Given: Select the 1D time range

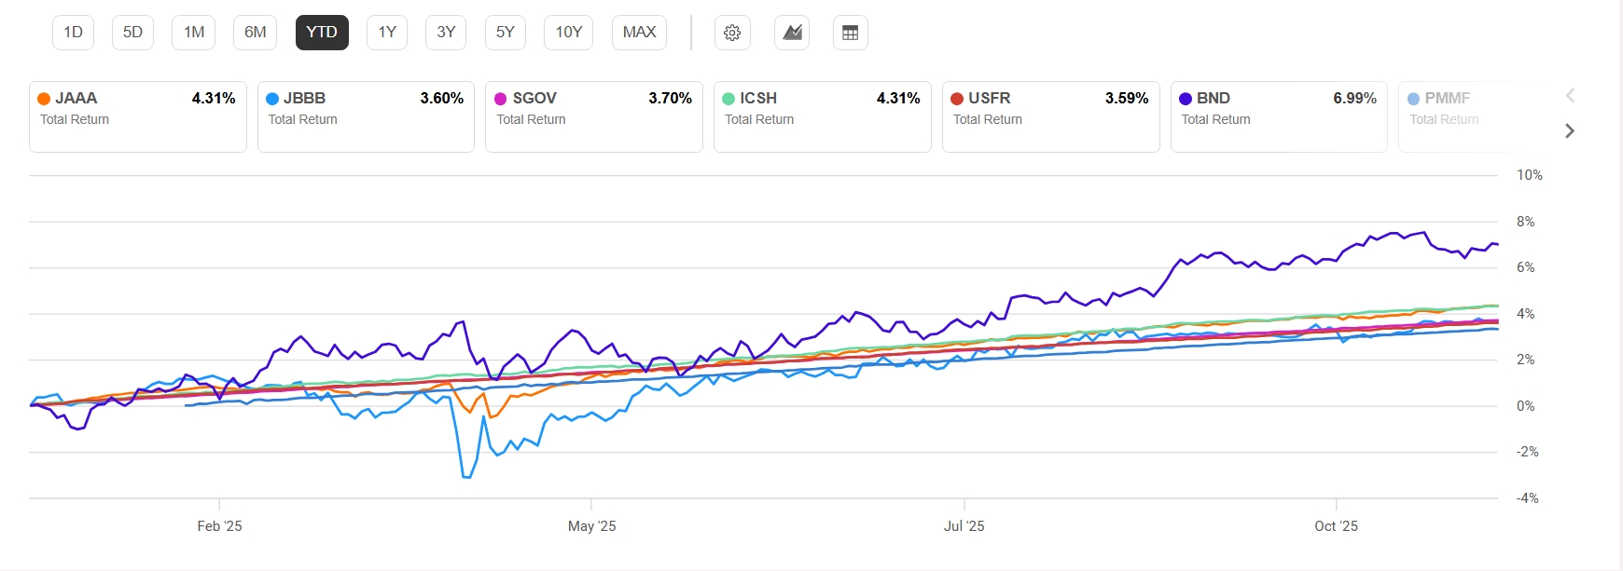Looking at the screenshot, I should (73, 33).
